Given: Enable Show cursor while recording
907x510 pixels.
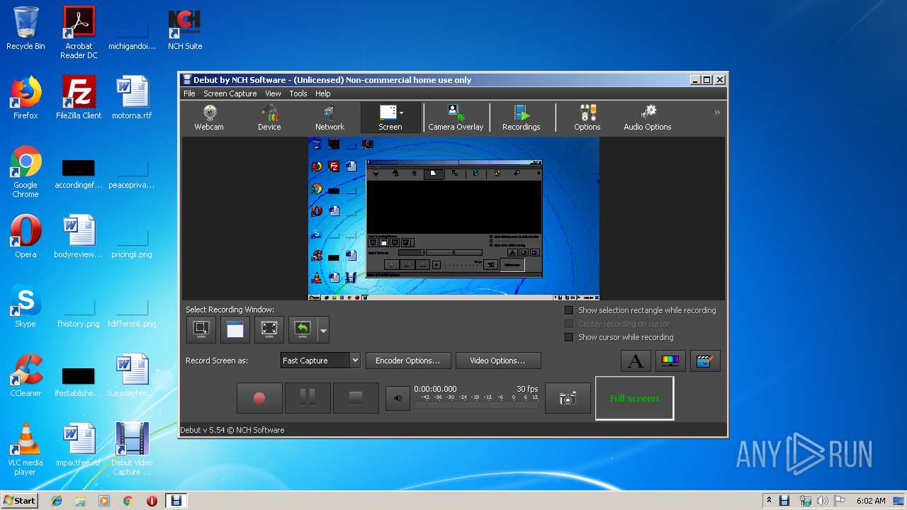Looking at the screenshot, I should click(619, 337).
